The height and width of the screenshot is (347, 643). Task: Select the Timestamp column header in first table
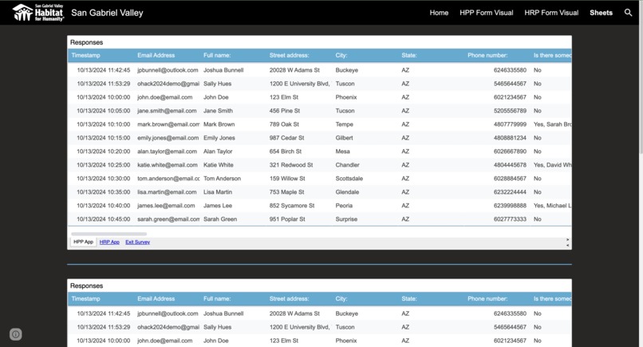[85, 55]
